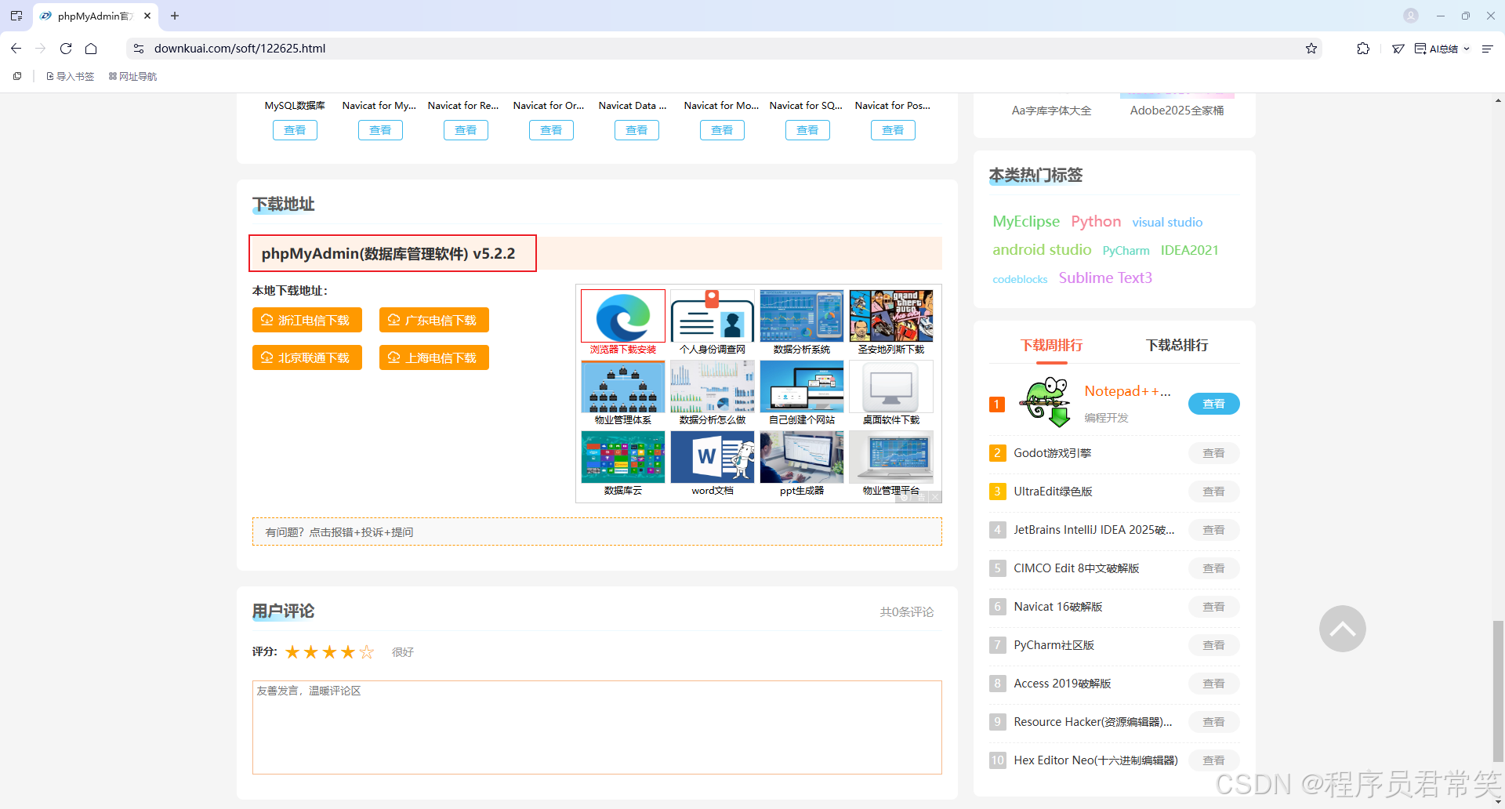Open the PyCharm tag
Screen dimensions: 1505x809
(x=1126, y=251)
